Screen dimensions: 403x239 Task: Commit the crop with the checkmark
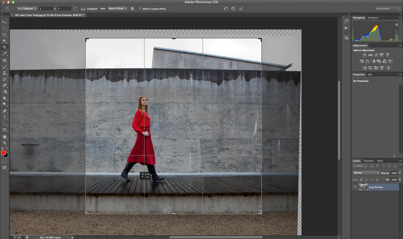click(x=241, y=9)
